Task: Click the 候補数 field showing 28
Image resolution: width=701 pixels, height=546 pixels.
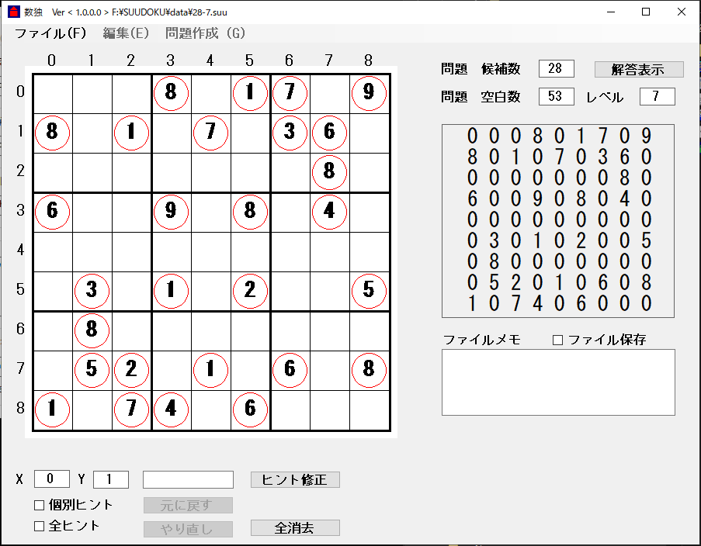Action: coord(555,69)
